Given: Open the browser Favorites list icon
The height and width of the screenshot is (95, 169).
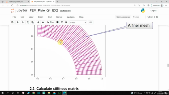Looking at the screenshot, I should pos(144,5).
